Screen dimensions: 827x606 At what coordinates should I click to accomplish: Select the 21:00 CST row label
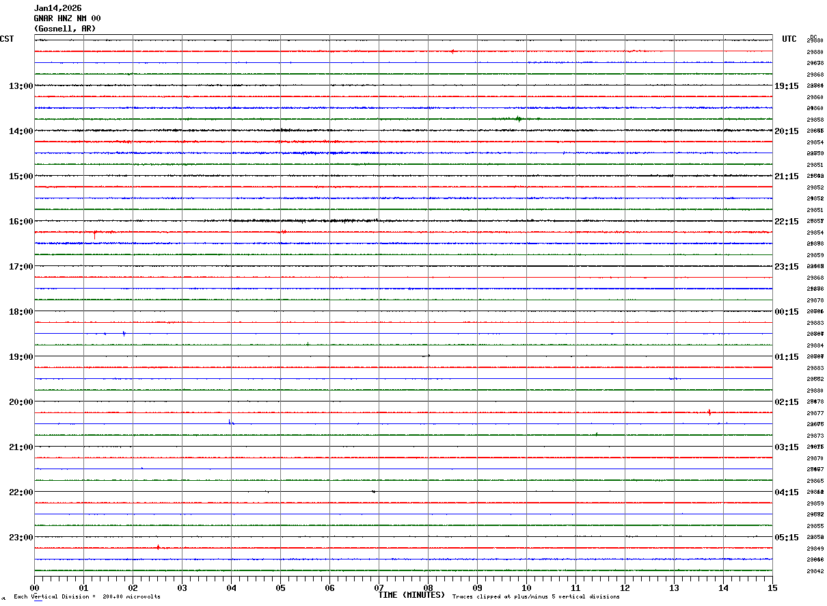pyautogui.click(x=21, y=447)
